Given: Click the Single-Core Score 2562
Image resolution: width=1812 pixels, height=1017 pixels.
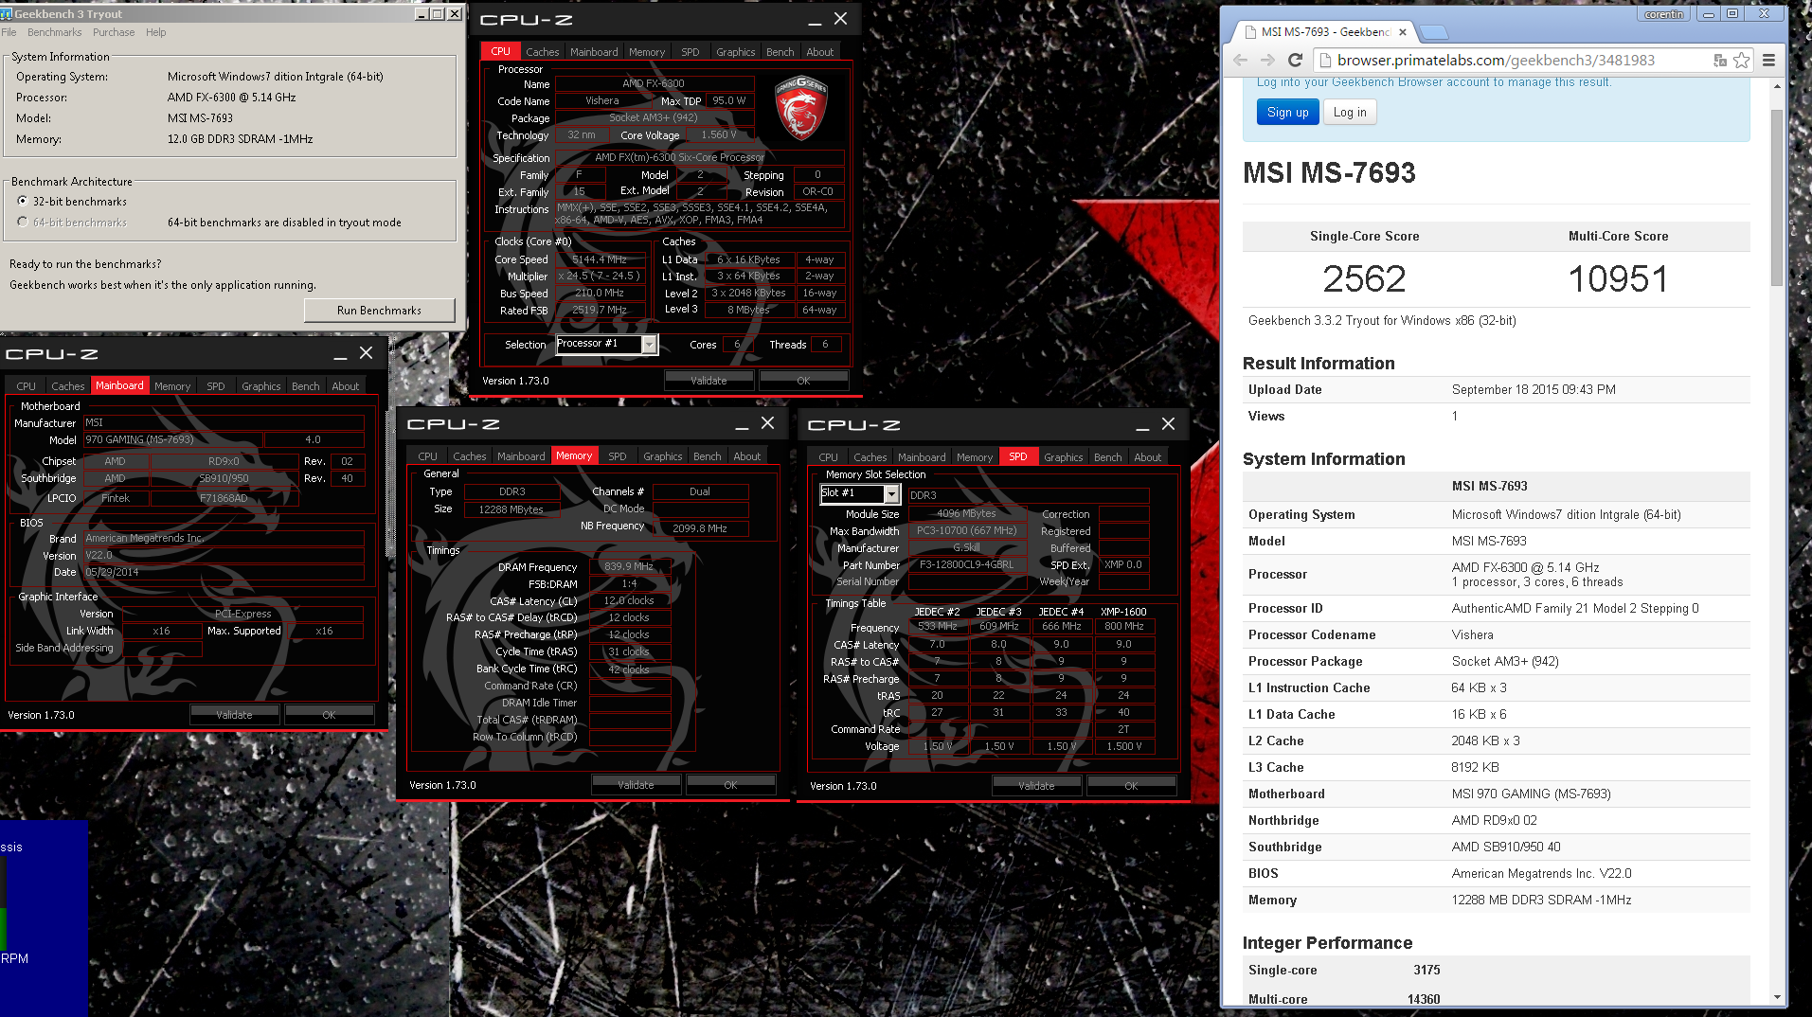Looking at the screenshot, I should (1364, 278).
